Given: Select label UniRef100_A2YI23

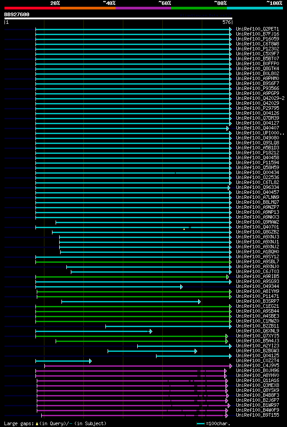Looking at the screenshot, I should (257, 346).
